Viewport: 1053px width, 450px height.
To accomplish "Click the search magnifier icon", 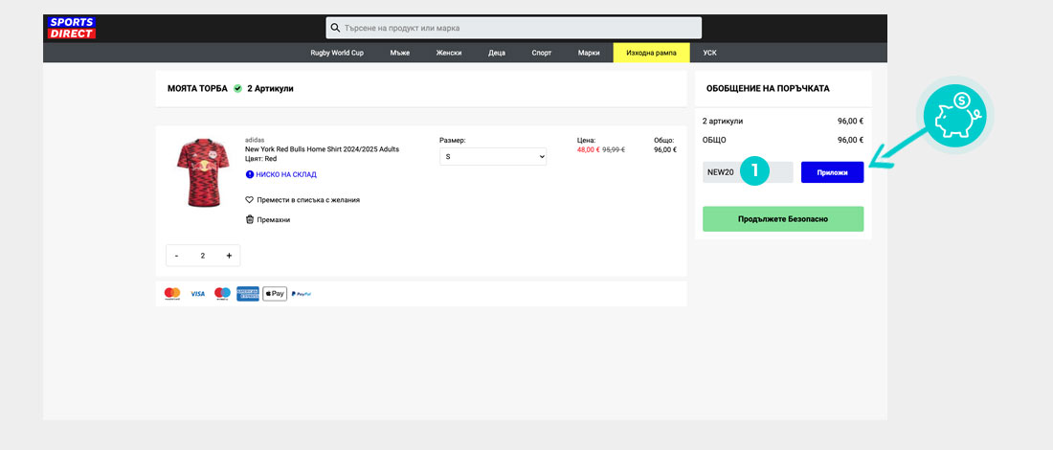I will [x=335, y=28].
